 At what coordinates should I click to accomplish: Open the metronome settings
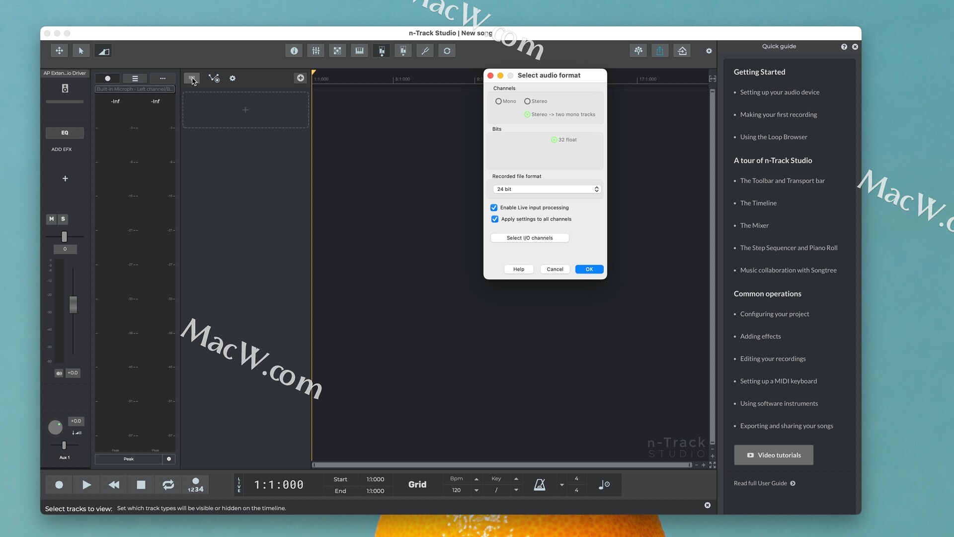coord(540,485)
